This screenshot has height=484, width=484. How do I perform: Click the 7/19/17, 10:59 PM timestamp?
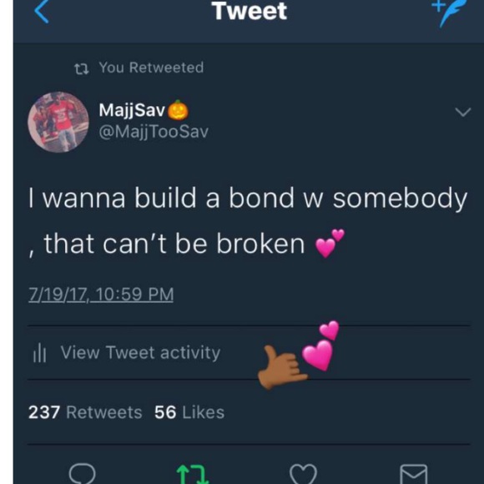[x=101, y=295]
